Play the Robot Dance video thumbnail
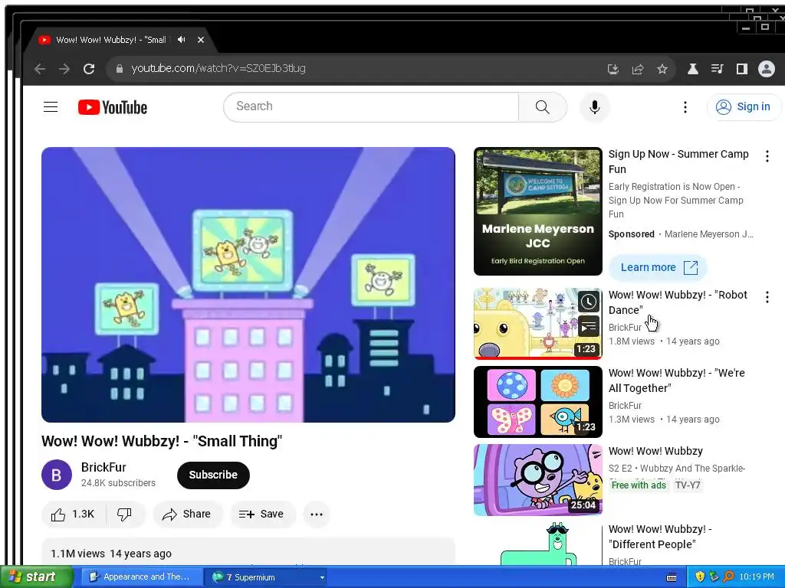Image resolution: width=785 pixels, height=588 pixels. (537, 324)
